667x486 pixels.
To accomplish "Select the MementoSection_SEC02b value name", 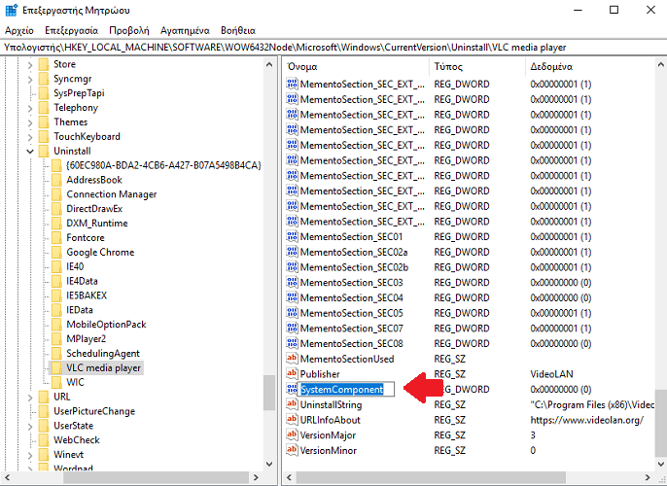I will (x=354, y=267).
